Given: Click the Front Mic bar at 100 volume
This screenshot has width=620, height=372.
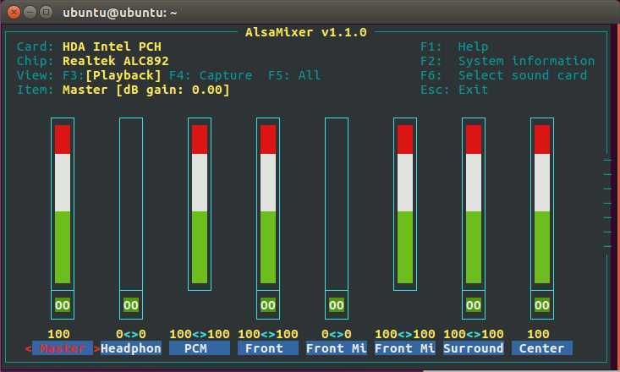Looking at the screenshot, I should click(405, 204).
